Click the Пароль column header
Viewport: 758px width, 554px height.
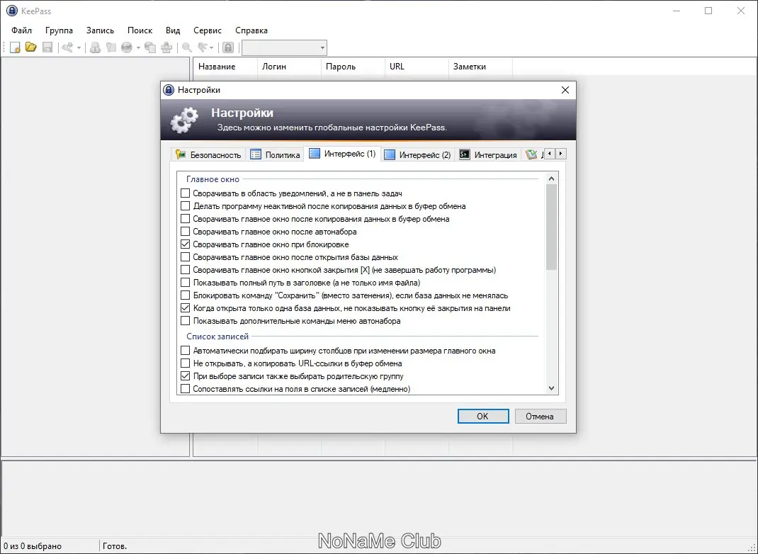click(353, 67)
